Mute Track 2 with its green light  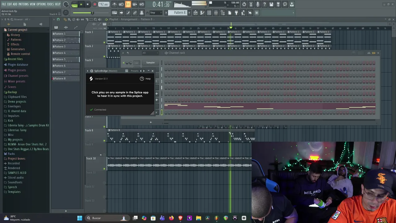pyautogui.click(x=104, y=56)
